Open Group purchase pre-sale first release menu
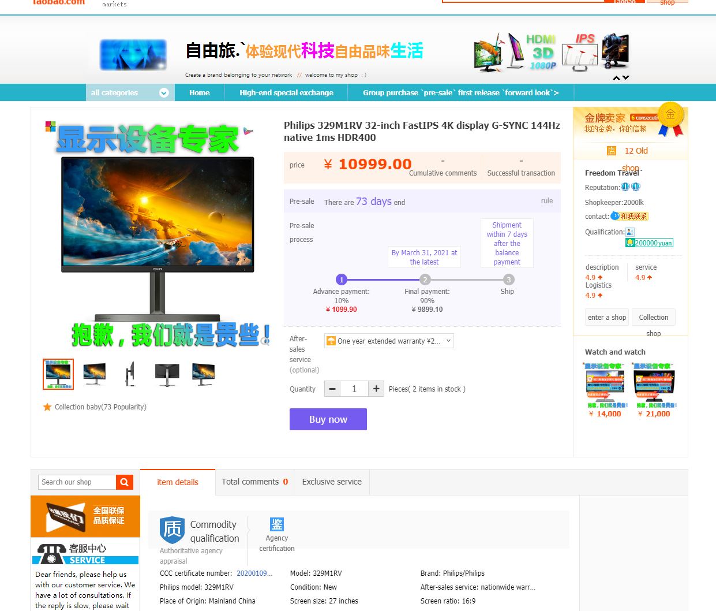 (x=460, y=92)
